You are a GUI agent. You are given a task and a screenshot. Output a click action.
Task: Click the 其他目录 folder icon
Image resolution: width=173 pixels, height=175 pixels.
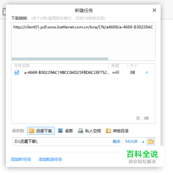[108, 131]
